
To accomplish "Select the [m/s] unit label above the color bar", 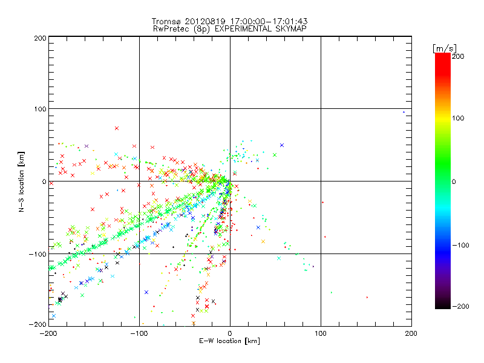I will [445, 48].
